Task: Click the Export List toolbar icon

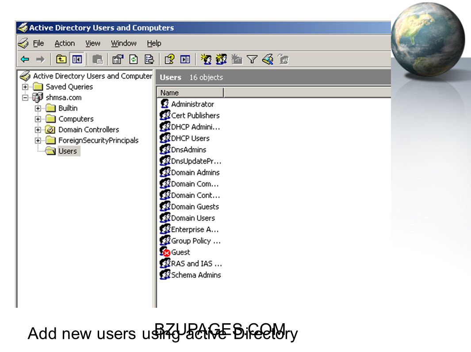Action: pos(149,59)
